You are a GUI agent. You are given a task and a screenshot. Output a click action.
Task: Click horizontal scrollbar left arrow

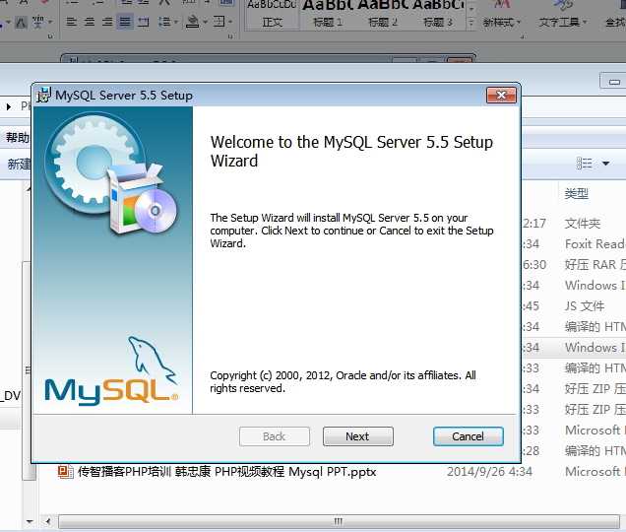48,521
